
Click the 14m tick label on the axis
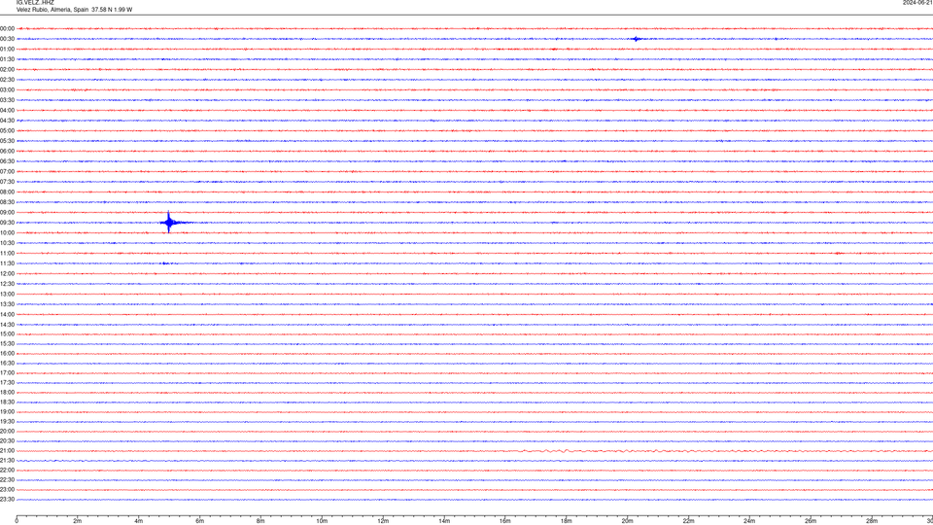[444, 521]
